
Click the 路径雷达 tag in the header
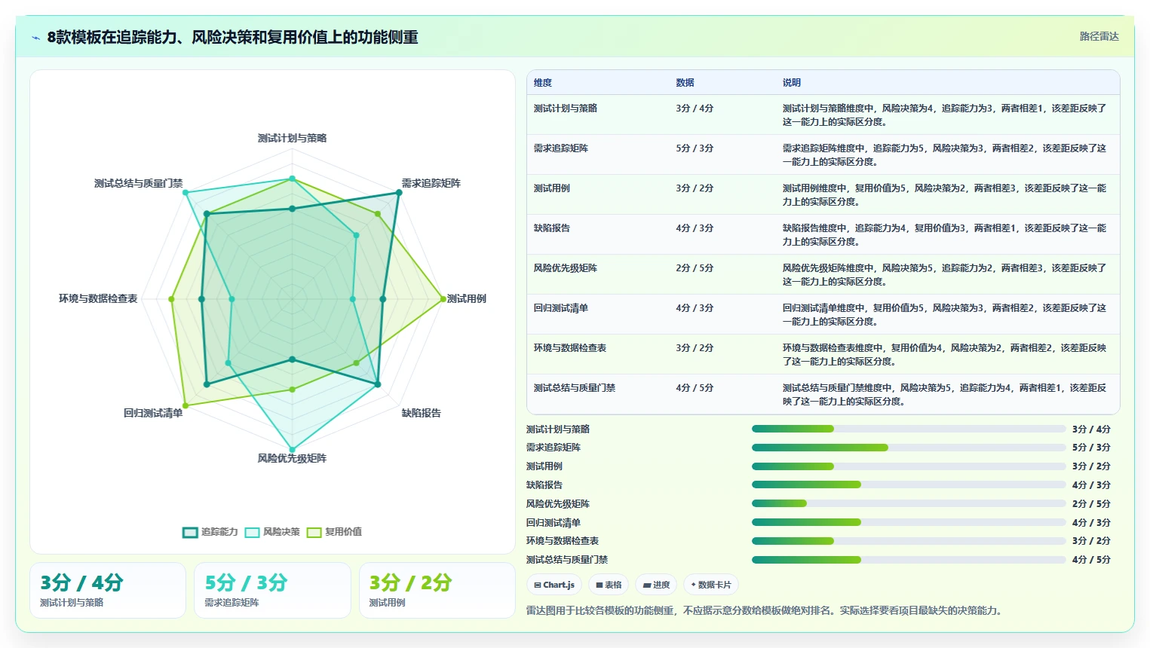coord(1099,36)
